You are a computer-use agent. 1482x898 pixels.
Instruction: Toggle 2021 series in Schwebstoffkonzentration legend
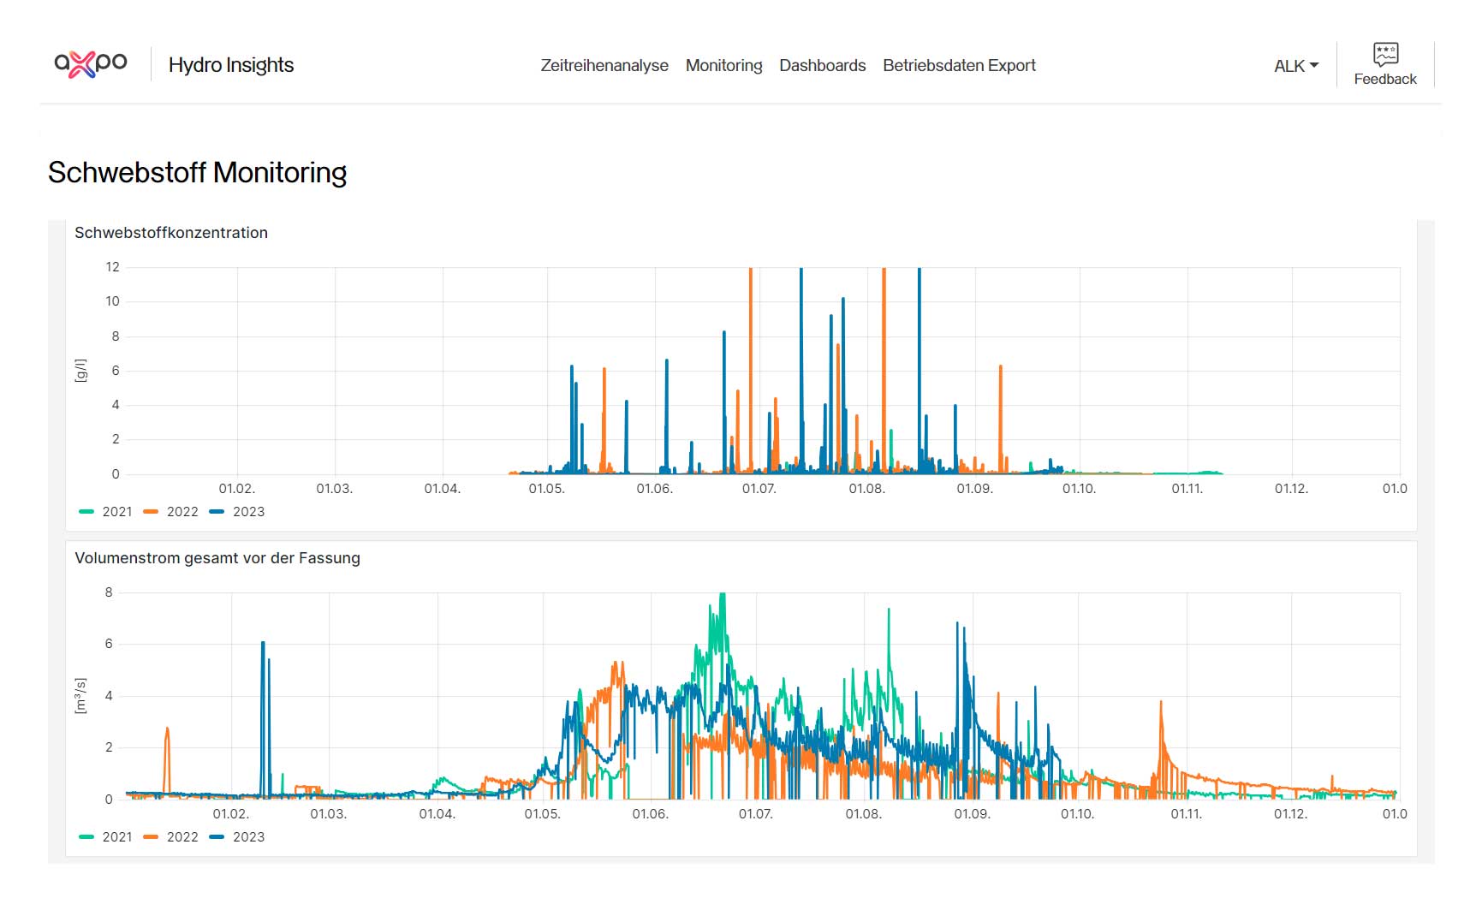(x=106, y=511)
